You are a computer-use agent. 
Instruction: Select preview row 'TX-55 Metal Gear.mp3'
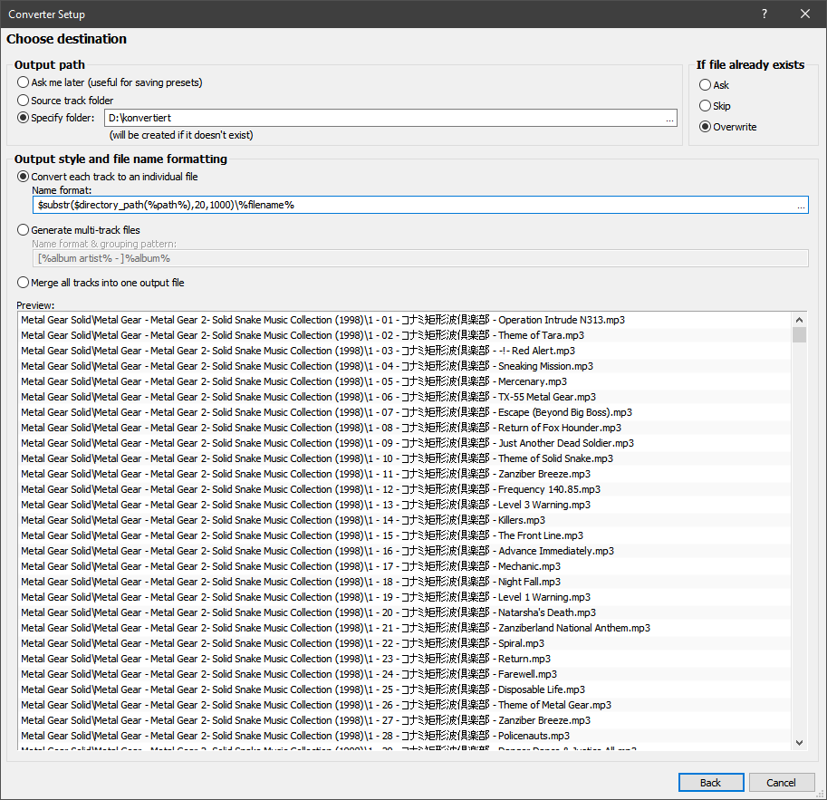click(405, 397)
